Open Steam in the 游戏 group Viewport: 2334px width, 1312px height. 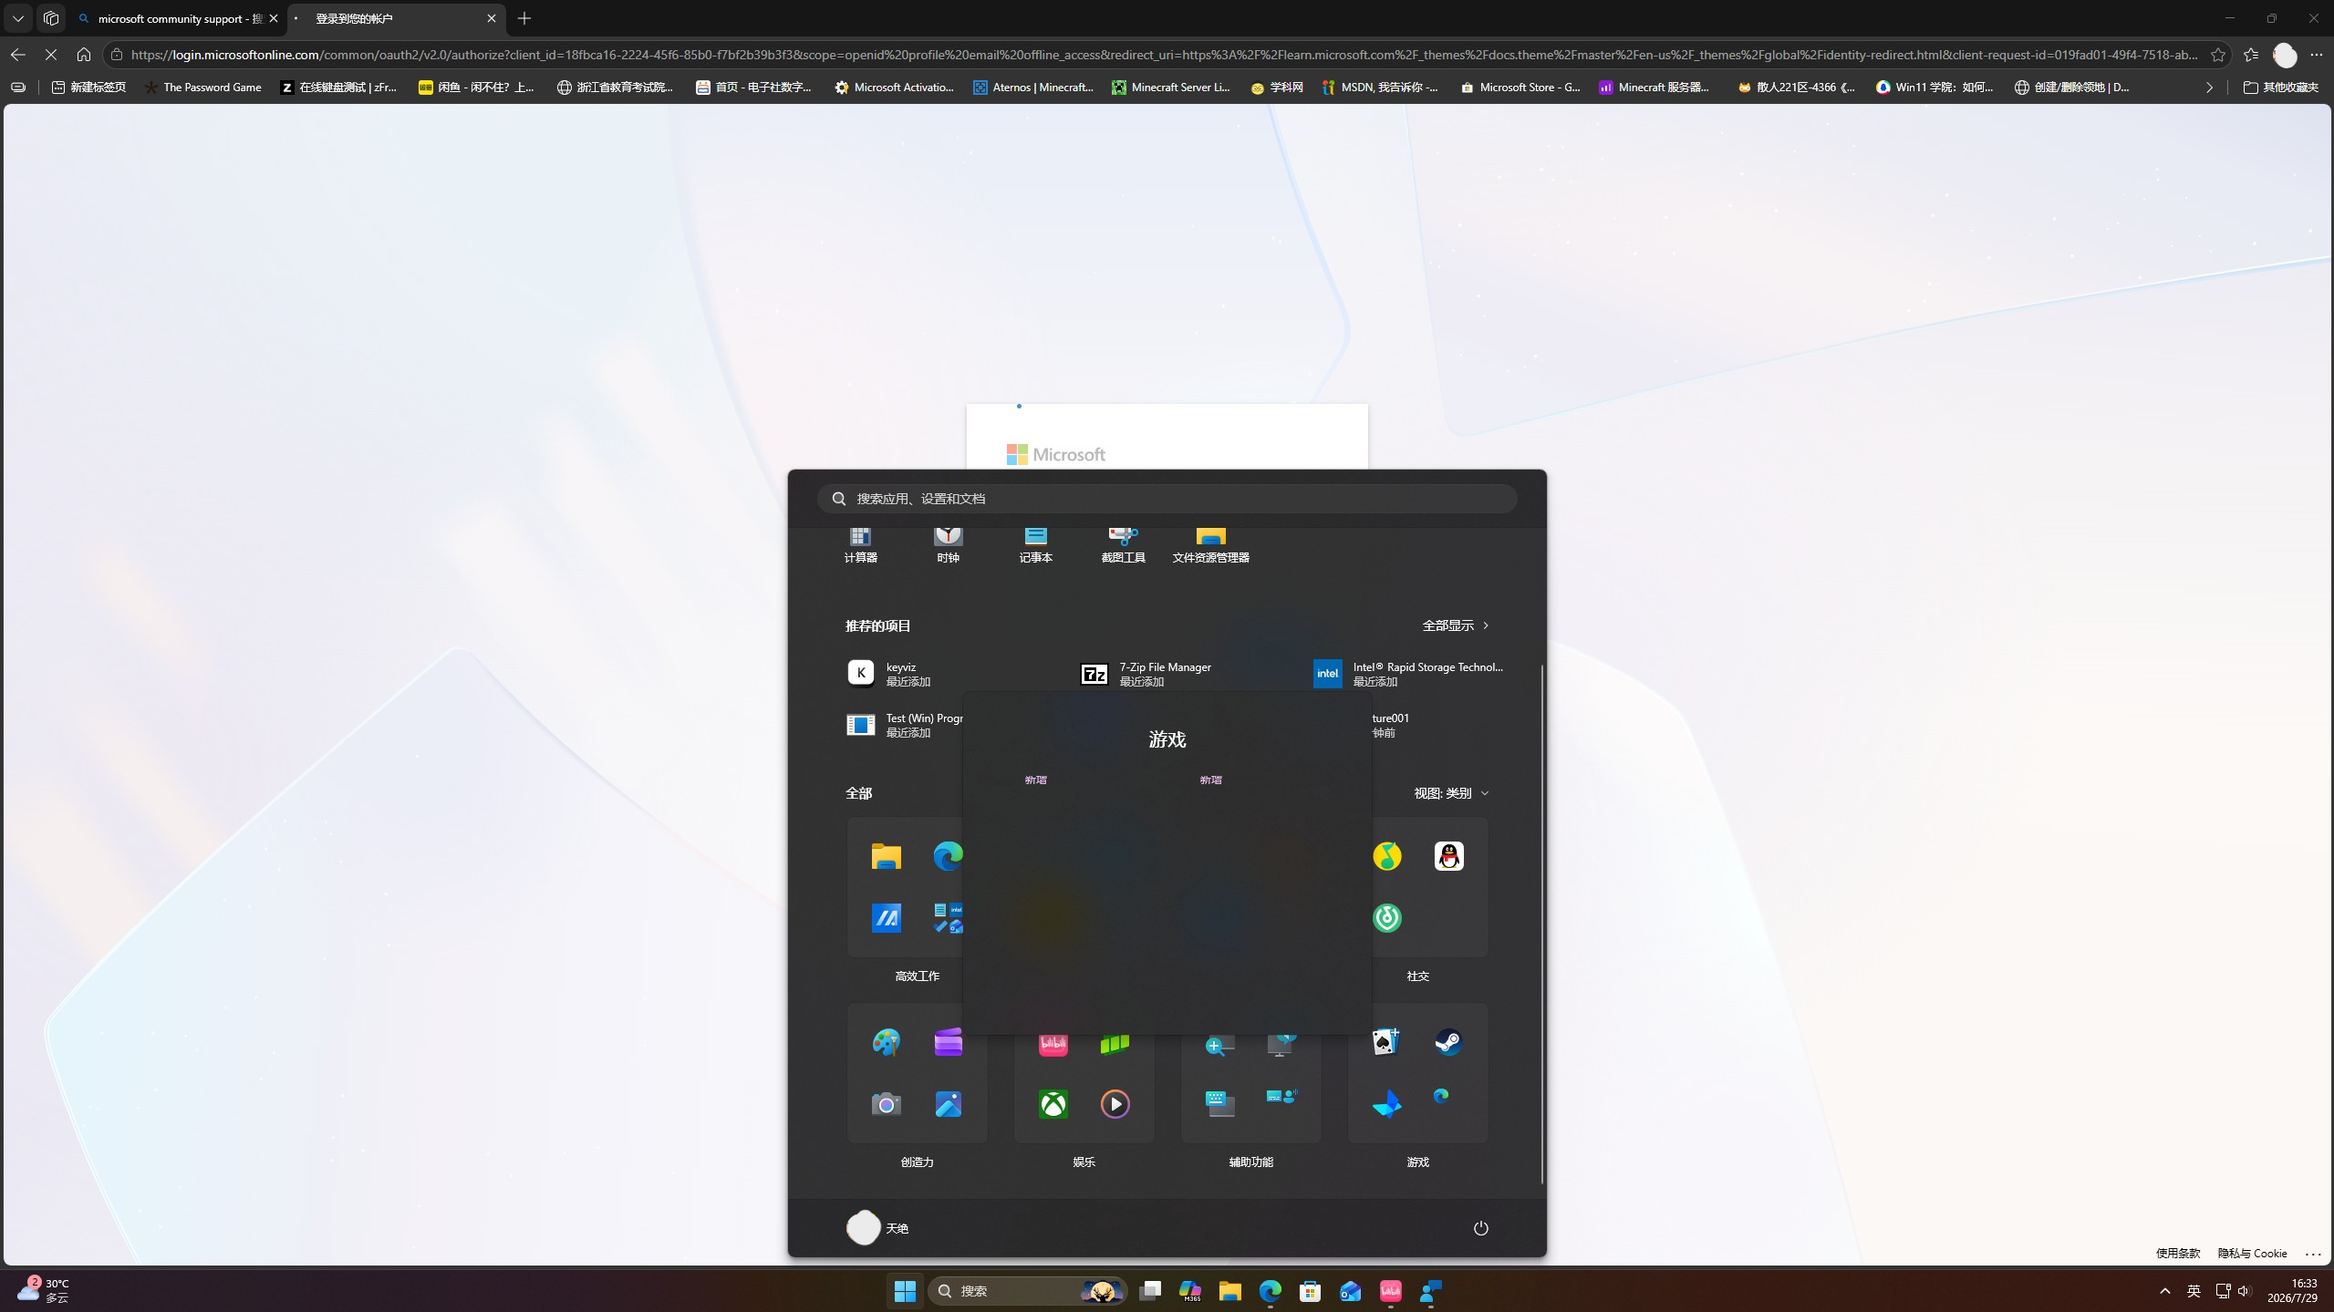[x=1448, y=1042]
